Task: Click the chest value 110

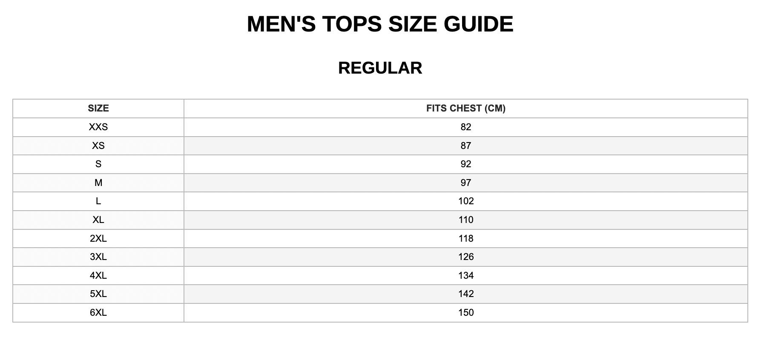Action: coord(466,220)
